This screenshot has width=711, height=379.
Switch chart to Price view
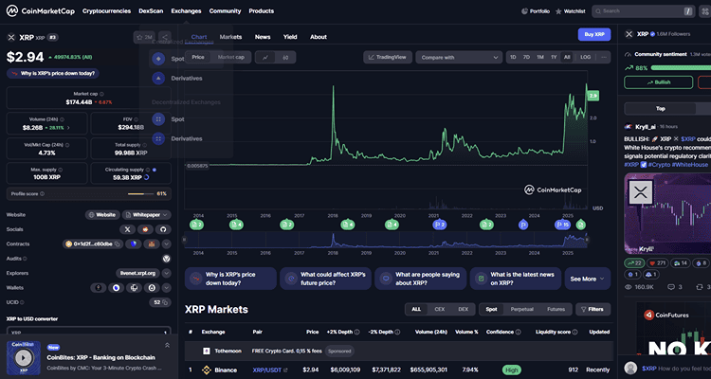click(x=198, y=57)
